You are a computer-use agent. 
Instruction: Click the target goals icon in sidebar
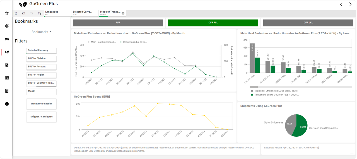[x=7, y=26]
